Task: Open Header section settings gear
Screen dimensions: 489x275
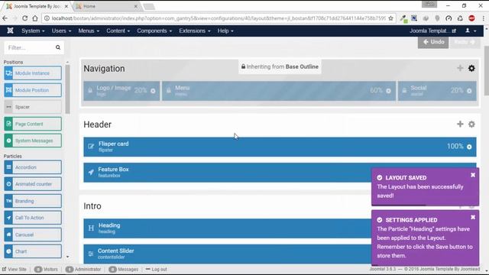Action: tap(471, 124)
